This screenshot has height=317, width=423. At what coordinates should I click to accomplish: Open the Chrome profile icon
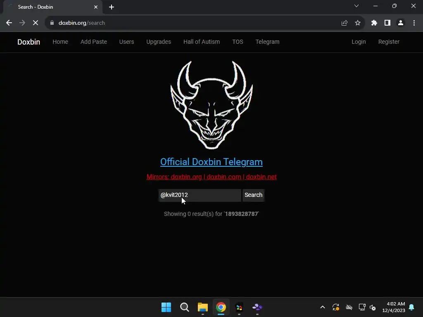401,23
